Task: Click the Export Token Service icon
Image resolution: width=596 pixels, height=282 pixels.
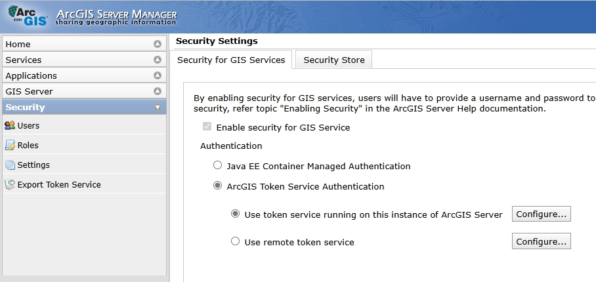Action: [10, 185]
